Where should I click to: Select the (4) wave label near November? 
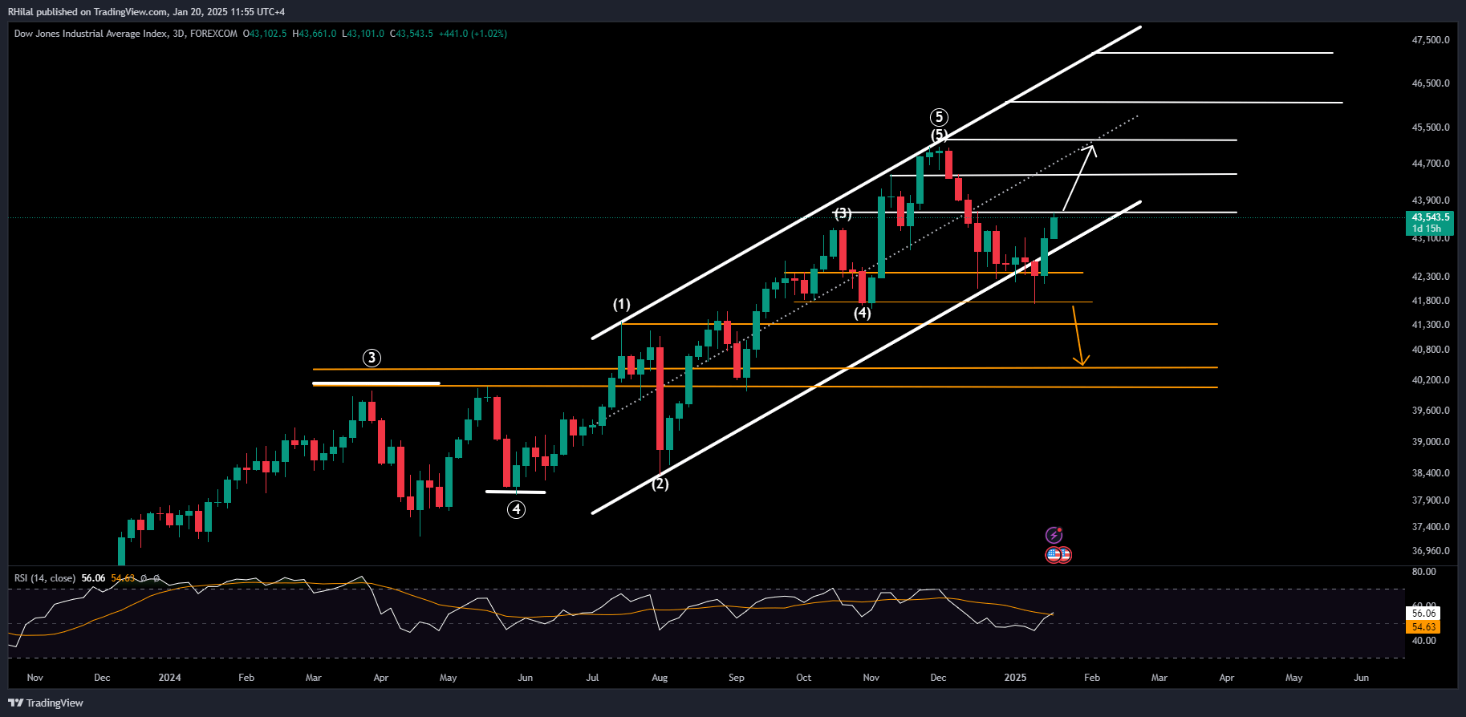click(x=863, y=313)
